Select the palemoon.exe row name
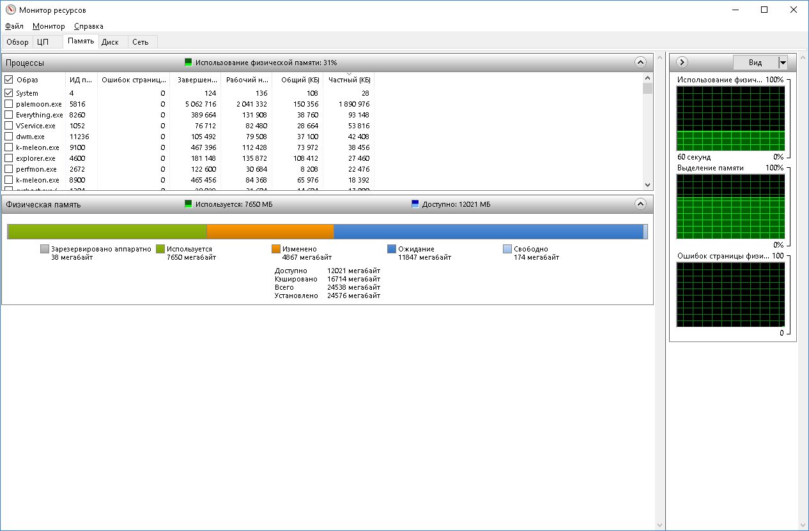Viewport: 809px width, 531px height. point(39,104)
